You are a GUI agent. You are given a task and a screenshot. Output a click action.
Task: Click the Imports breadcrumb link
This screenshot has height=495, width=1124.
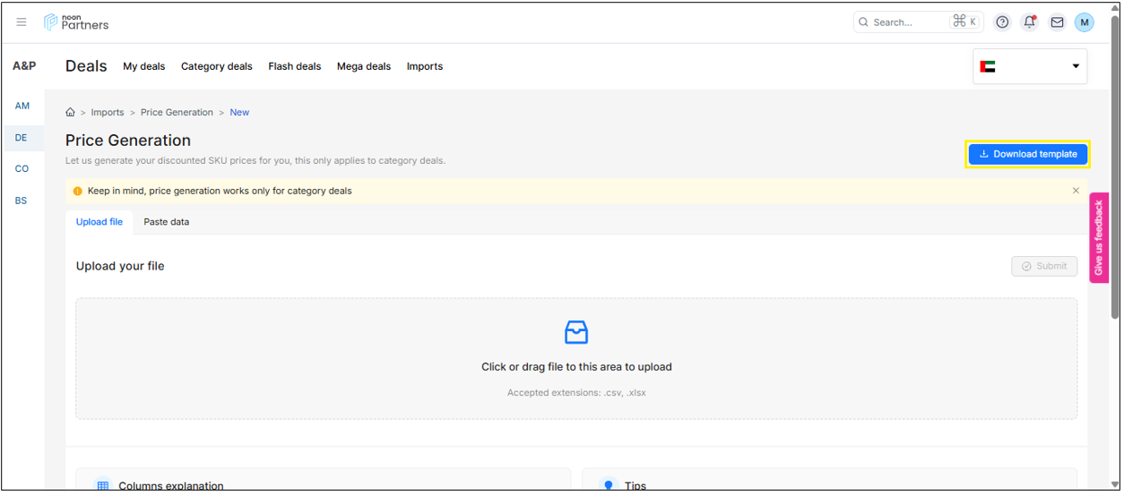pyautogui.click(x=108, y=113)
